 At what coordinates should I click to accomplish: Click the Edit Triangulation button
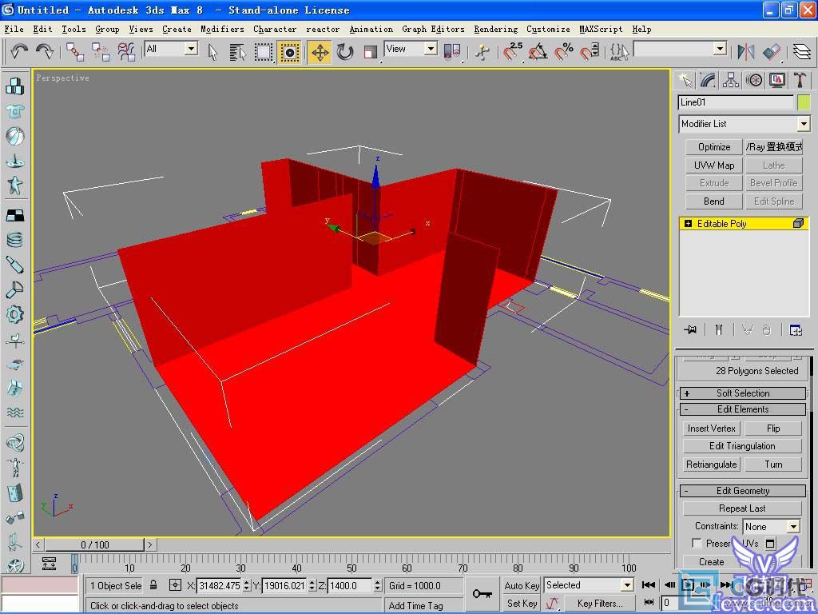click(x=742, y=446)
